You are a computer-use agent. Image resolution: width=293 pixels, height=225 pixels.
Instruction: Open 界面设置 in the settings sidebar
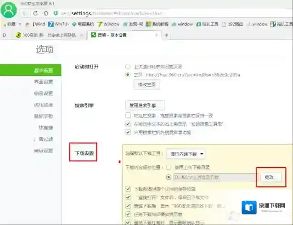pos(44,82)
